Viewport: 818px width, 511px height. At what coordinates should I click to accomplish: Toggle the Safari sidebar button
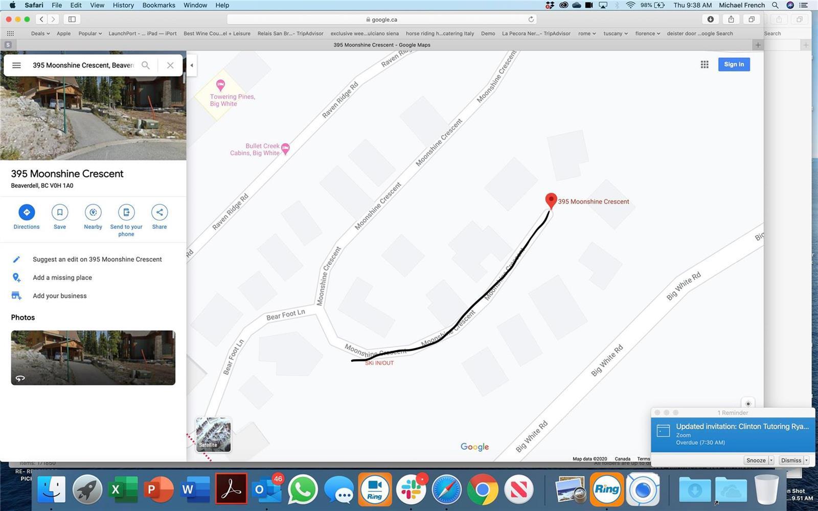(72, 19)
